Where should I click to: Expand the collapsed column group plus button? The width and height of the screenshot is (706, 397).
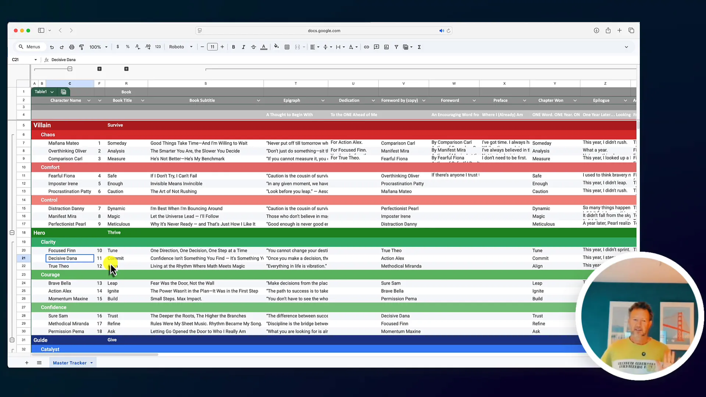click(x=99, y=69)
